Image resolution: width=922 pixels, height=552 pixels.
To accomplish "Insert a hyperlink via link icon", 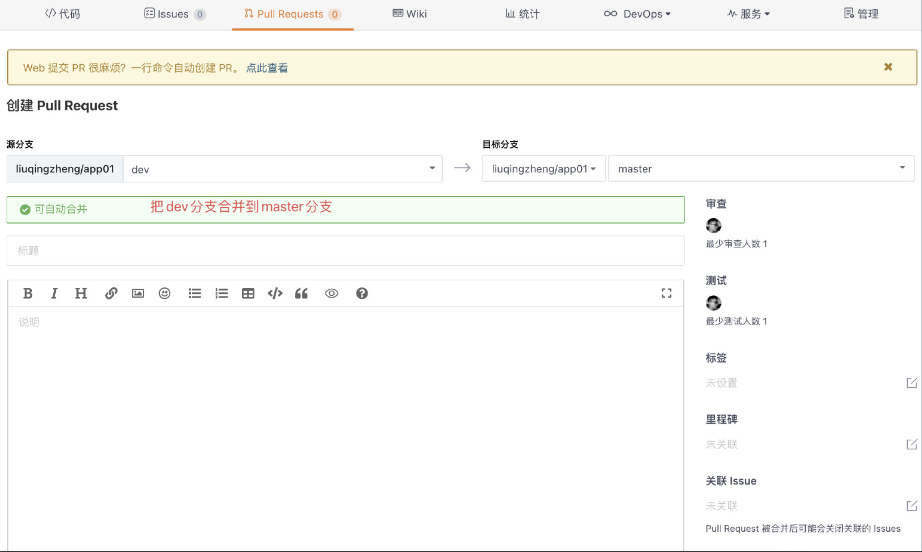I will pyautogui.click(x=111, y=293).
